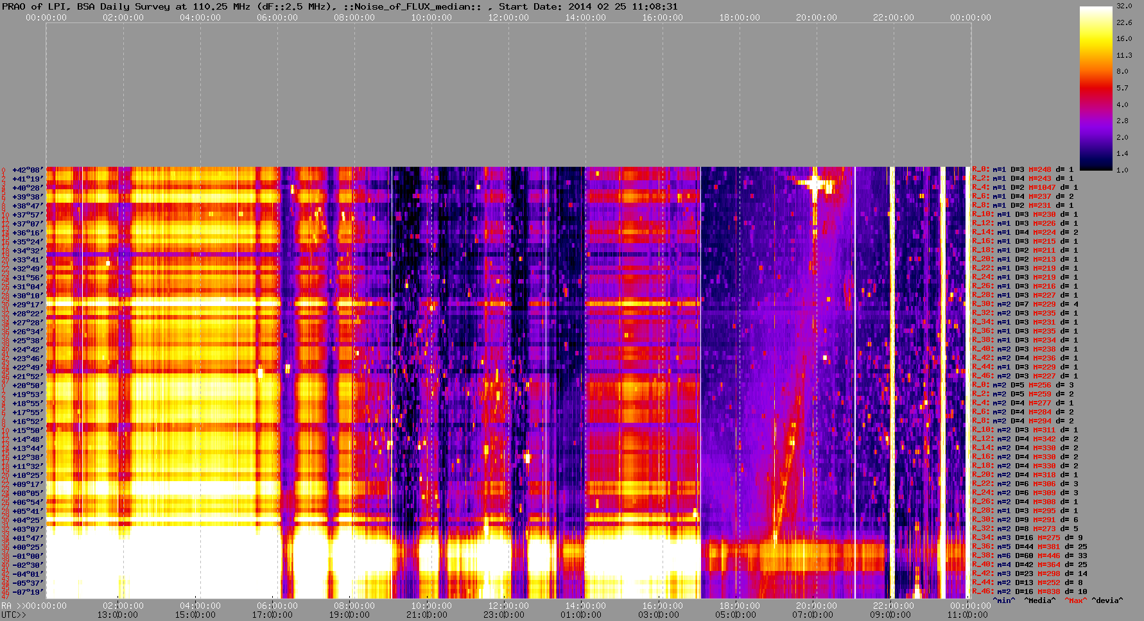Click the '1.0' color scale value

[1122, 170]
